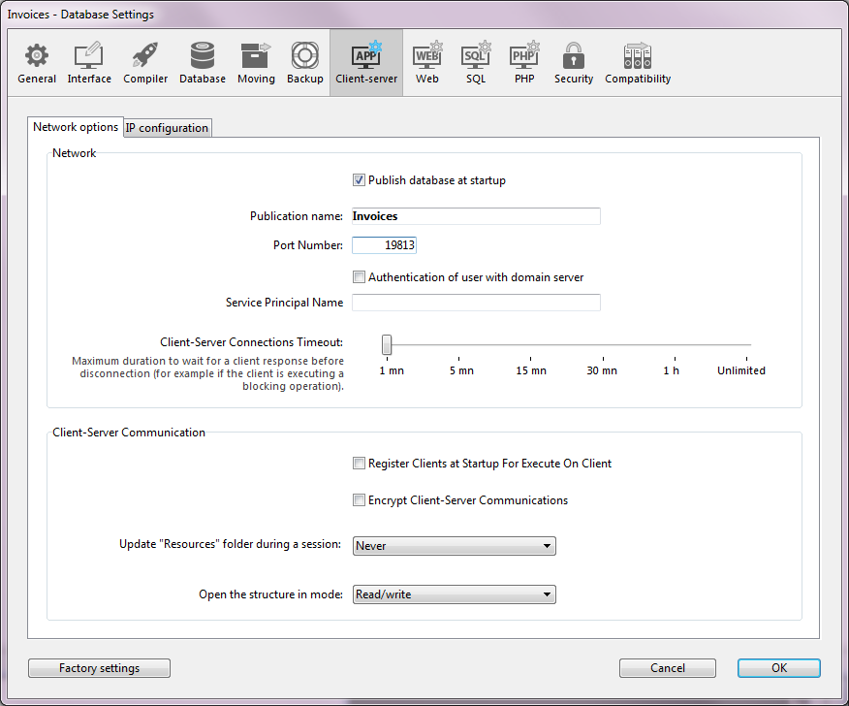
Task: Switch to IP configuration tab
Action: 167,128
